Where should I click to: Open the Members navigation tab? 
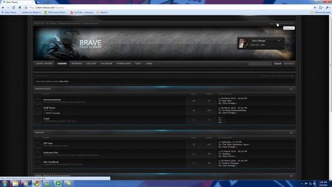tap(77, 63)
